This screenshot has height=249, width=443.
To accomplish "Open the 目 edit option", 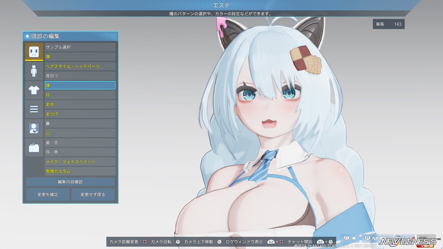I will pyautogui.click(x=80, y=95).
